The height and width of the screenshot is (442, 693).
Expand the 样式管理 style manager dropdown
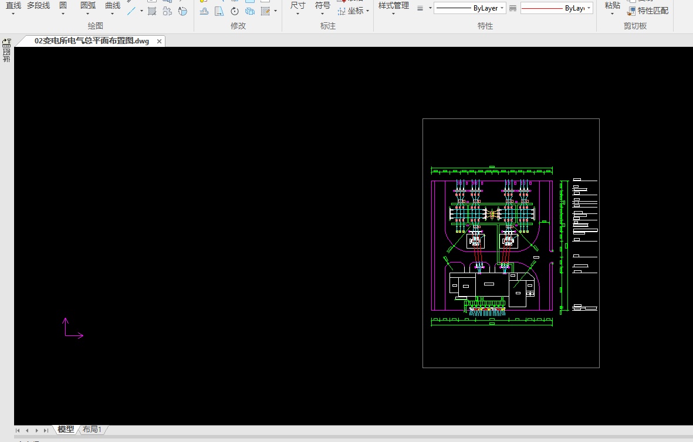tap(393, 13)
